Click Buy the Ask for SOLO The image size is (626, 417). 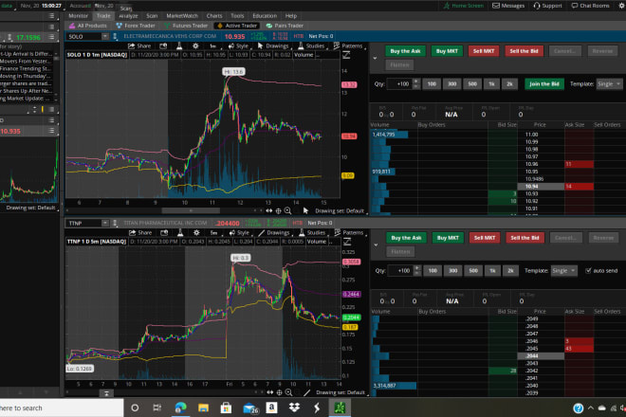tap(405, 51)
